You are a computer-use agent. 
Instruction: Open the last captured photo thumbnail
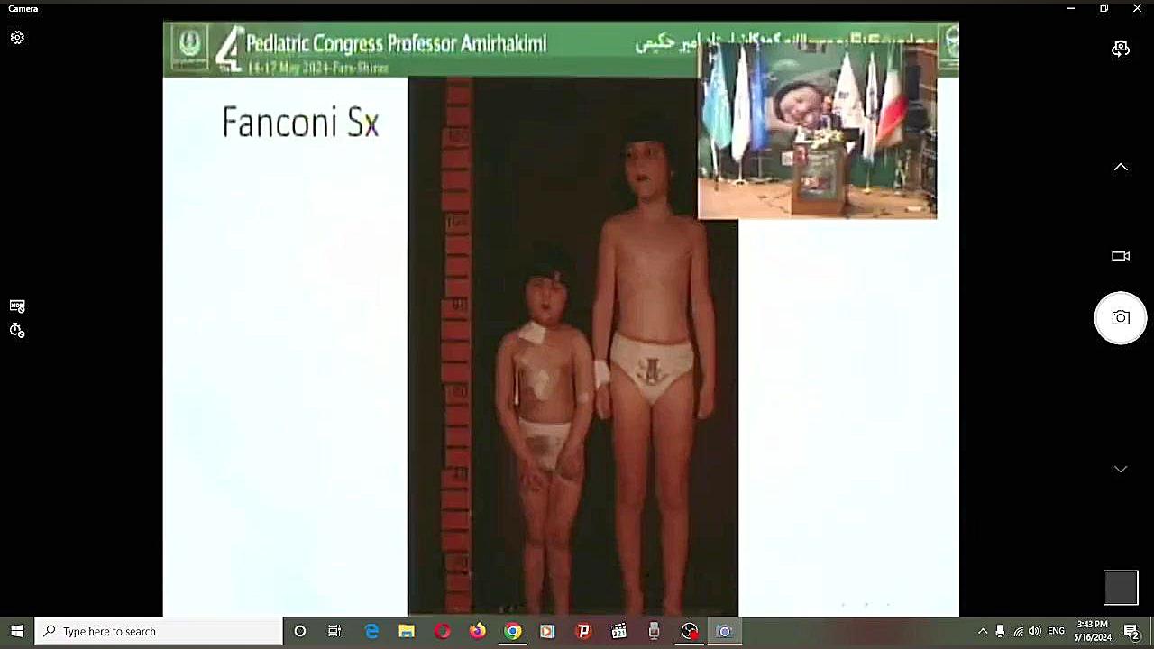click(x=1121, y=588)
